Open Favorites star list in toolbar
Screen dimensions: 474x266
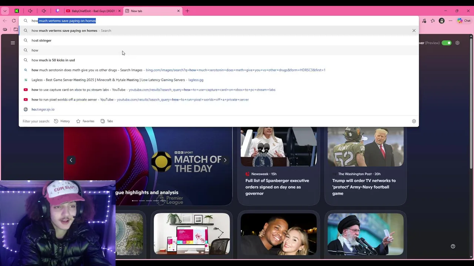point(433,21)
